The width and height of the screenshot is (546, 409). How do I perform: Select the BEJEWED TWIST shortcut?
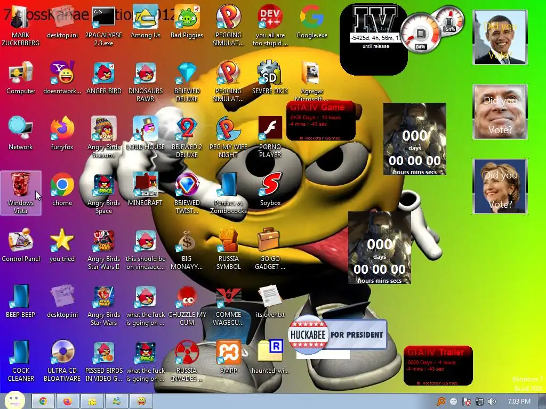point(187,193)
